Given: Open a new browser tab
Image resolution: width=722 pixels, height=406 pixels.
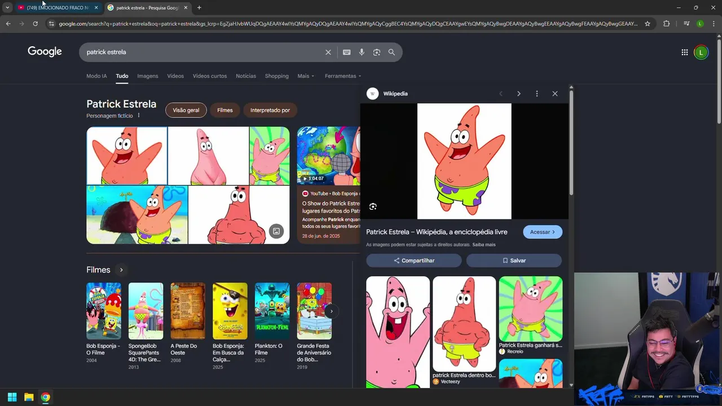Looking at the screenshot, I should 199,7.
